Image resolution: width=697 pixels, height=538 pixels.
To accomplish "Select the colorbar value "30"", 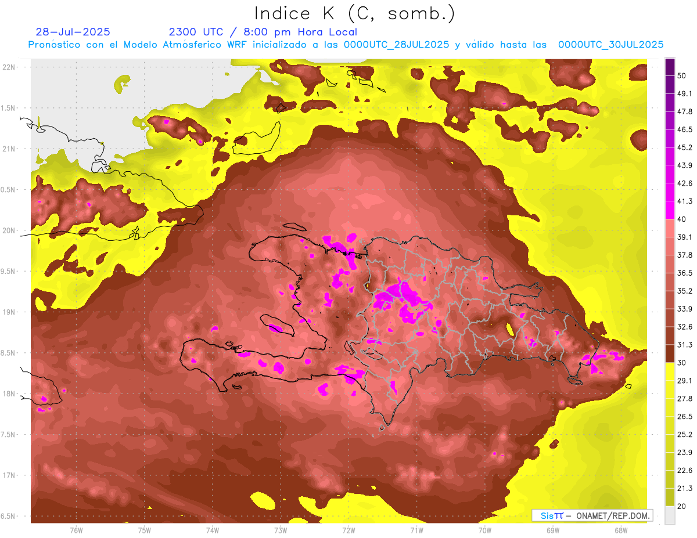I will pos(682,363).
